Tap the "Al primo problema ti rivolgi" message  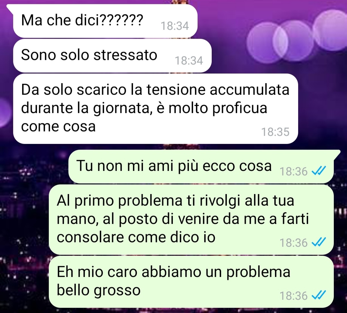(x=191, y=219)
